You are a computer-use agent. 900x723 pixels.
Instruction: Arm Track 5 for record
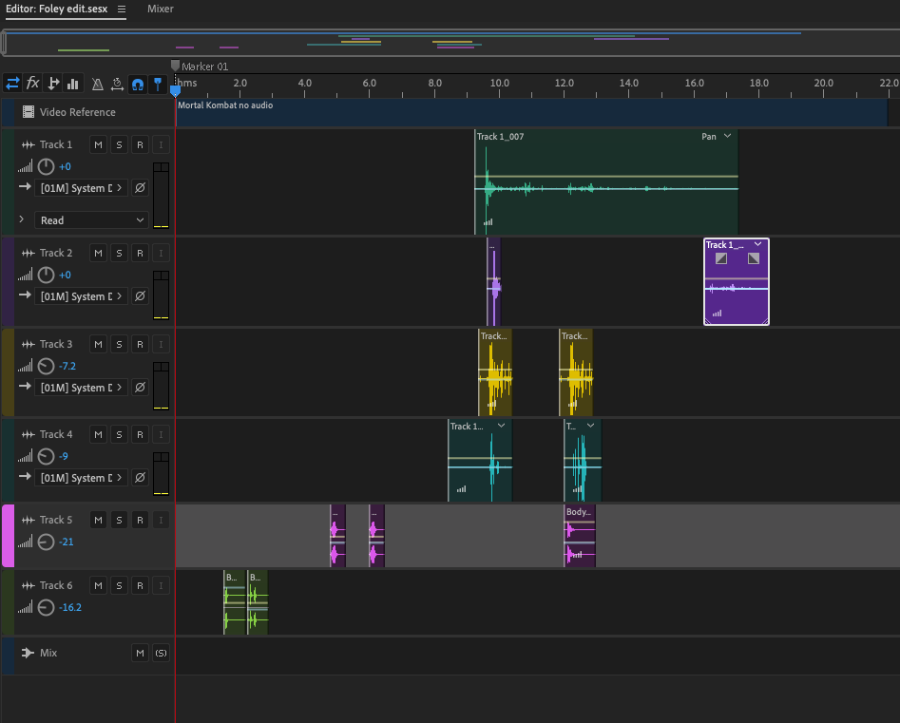(x=140, y=521)
